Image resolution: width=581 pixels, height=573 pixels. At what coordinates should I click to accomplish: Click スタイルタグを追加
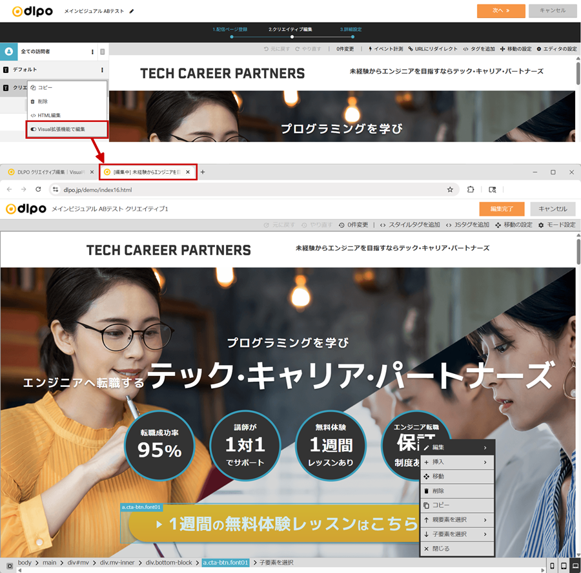coord(410,225)
